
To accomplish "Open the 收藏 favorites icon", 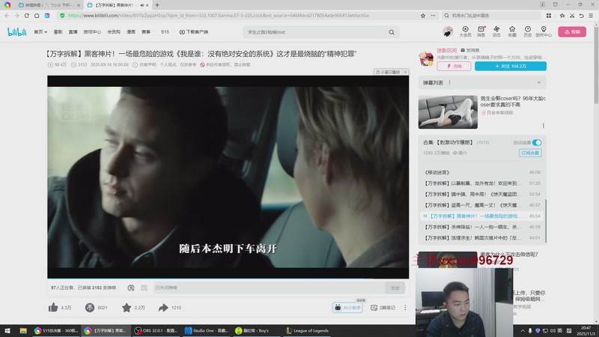I will point(512,31).
